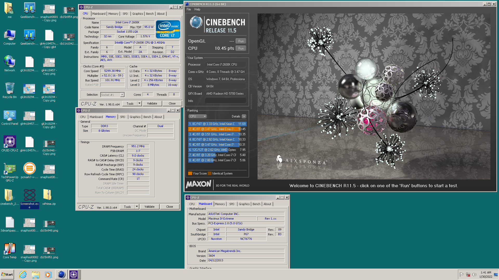Open Tools dropdown arrow in top CPU-Z

click(x=139, y=103)
